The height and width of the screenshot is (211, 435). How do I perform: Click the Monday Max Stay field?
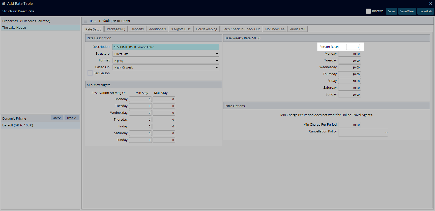(x=164, y=99)
